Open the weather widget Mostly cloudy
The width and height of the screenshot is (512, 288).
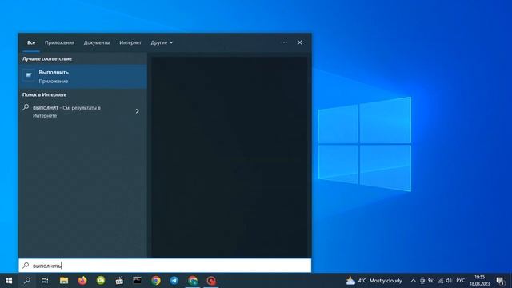tap(374, 281)
